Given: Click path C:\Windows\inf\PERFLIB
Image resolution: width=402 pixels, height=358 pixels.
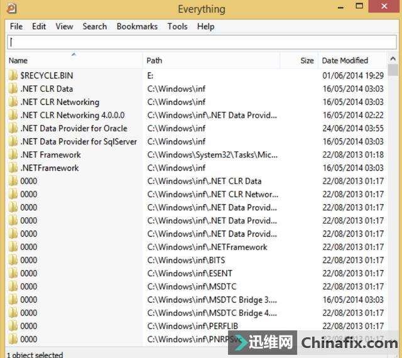Looking at the screenshot, I should [193, 326].
